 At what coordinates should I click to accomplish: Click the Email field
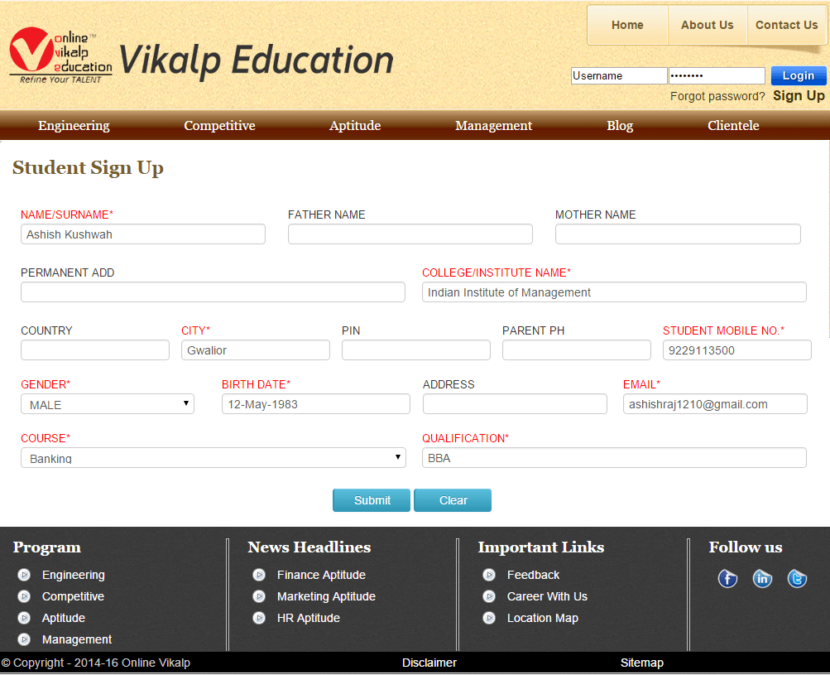point(715,403)
